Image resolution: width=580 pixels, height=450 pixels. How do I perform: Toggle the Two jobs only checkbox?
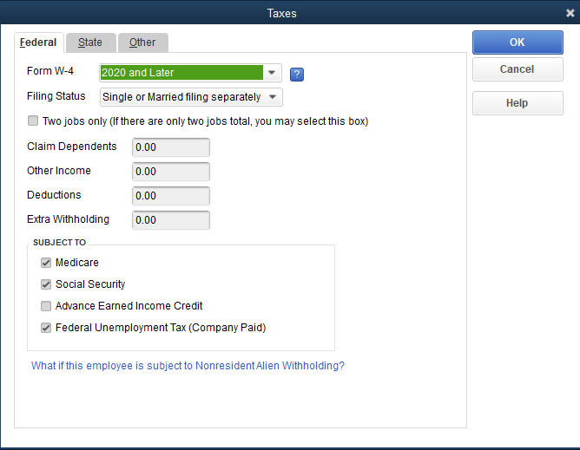point(34,121)
